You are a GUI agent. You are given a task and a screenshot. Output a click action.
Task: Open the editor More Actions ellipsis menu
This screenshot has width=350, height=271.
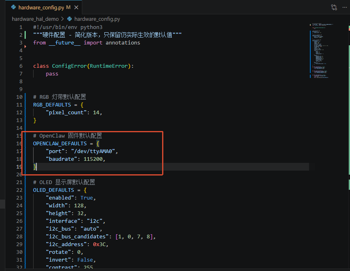point(345,7)
